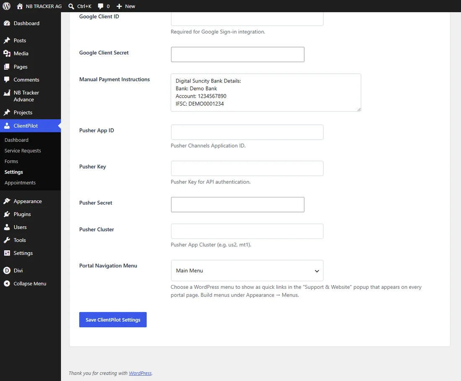Click the Google Client ID field
The height and width of the screenshot is (381, 461).
point(247,18)
